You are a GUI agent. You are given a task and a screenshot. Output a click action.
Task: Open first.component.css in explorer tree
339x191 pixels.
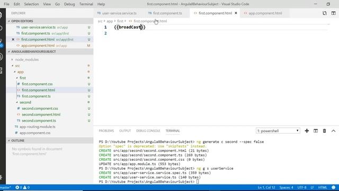pos(37,84)
